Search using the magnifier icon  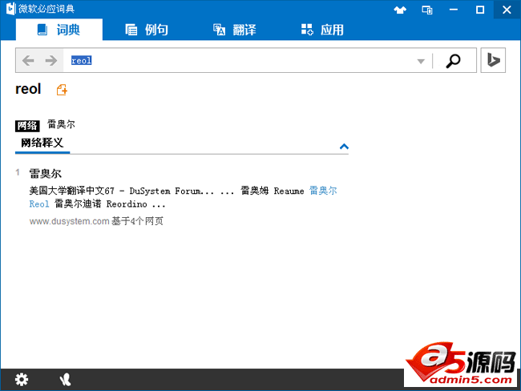(453, 61)
